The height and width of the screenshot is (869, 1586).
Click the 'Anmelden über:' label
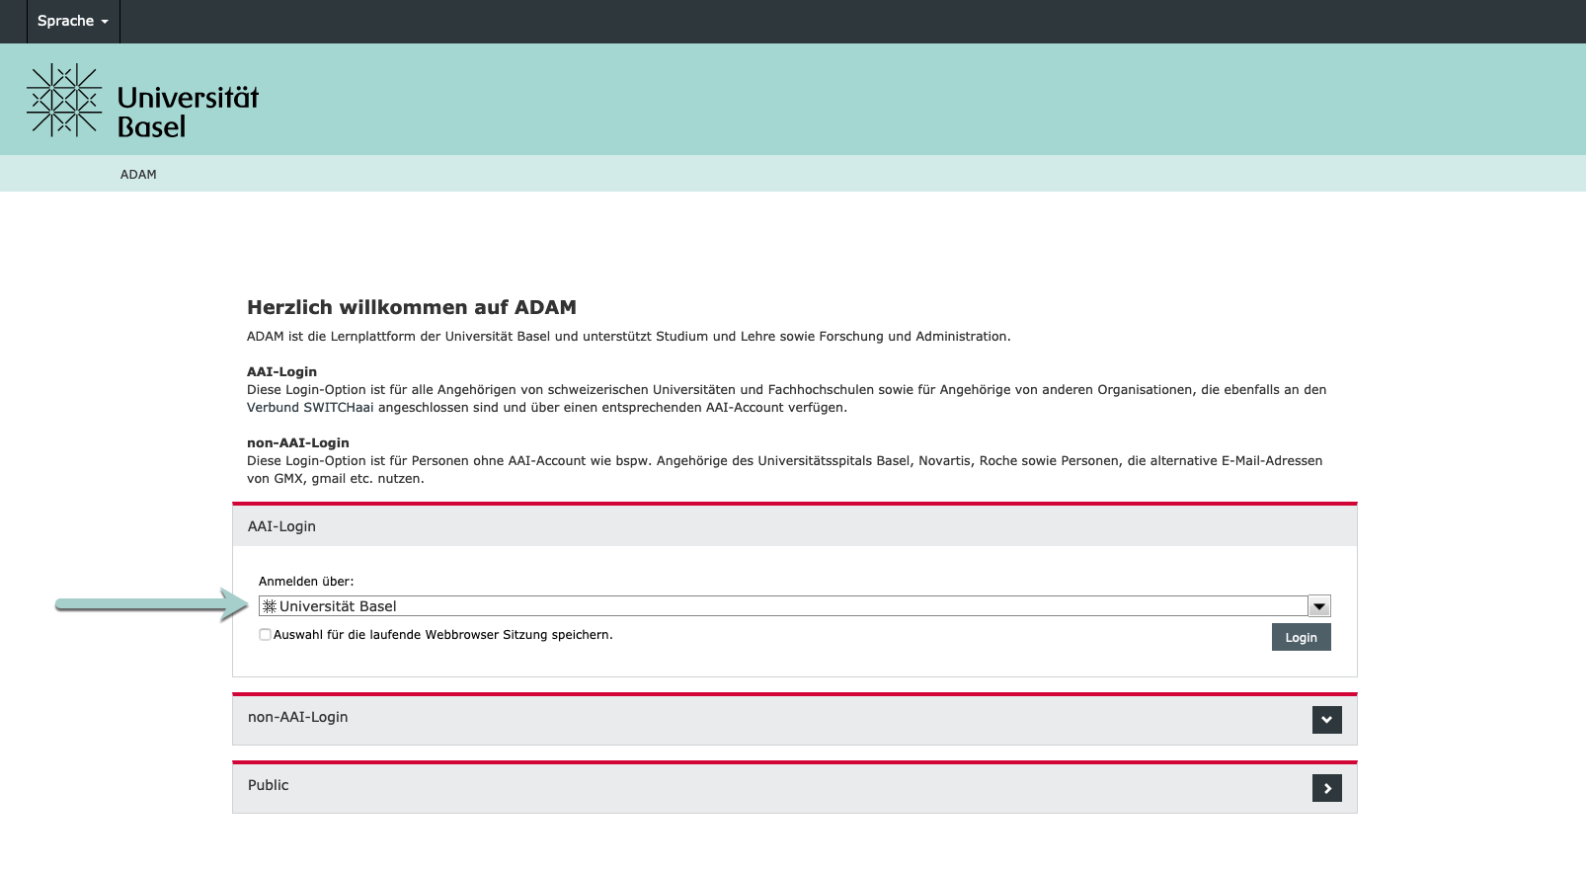[x=306, y=582]
